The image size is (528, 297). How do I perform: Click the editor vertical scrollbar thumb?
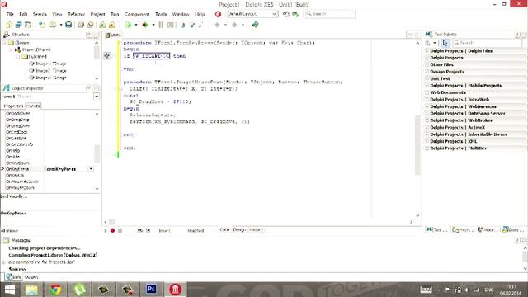(417, 145)
